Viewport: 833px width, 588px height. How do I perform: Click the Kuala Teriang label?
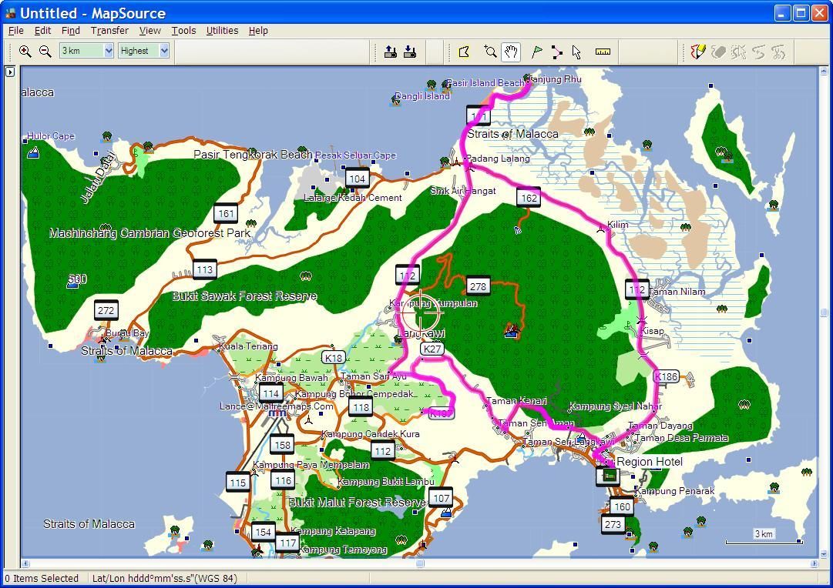248,346
